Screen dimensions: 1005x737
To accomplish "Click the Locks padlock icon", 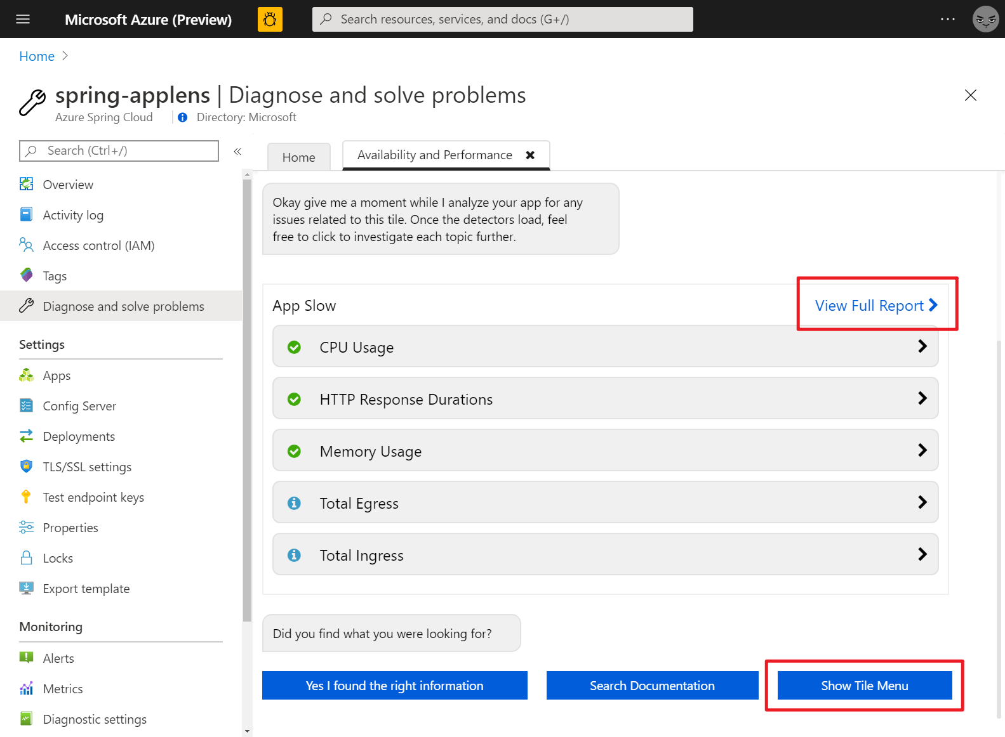I will [x=26, y=558].
